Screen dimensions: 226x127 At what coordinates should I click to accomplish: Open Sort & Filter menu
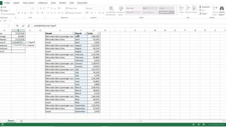point(215,11)
